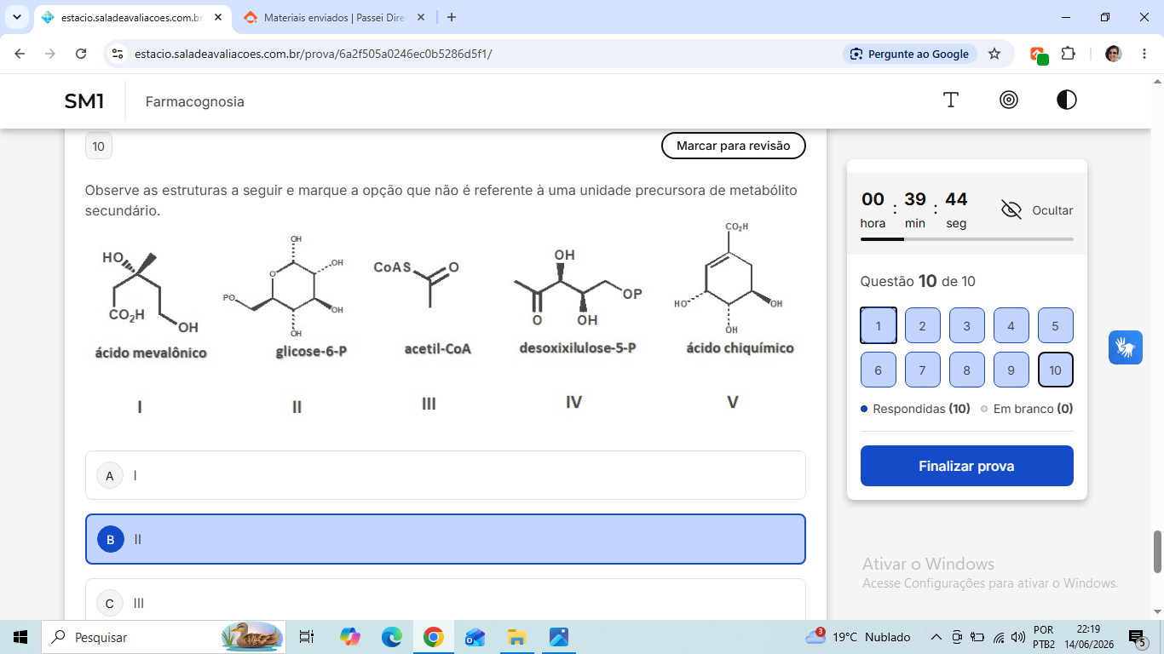Open Photos app from taskbar
The image size is (1164, 654).
point(558,637)
